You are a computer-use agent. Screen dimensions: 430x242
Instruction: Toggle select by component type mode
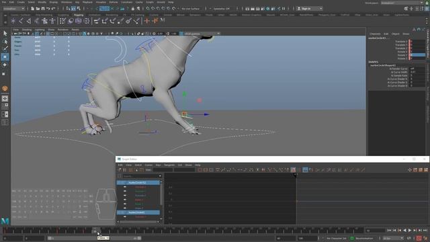coord(79,9)
